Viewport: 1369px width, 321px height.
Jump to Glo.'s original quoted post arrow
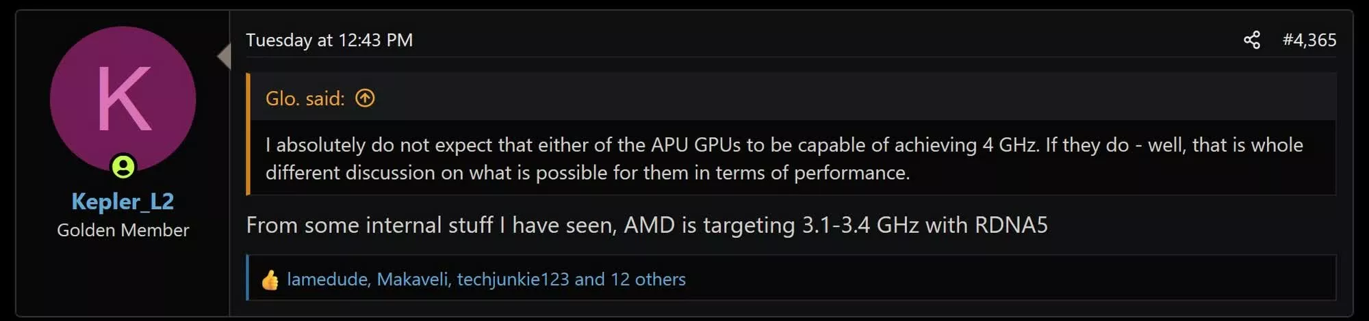click(365, 98)
